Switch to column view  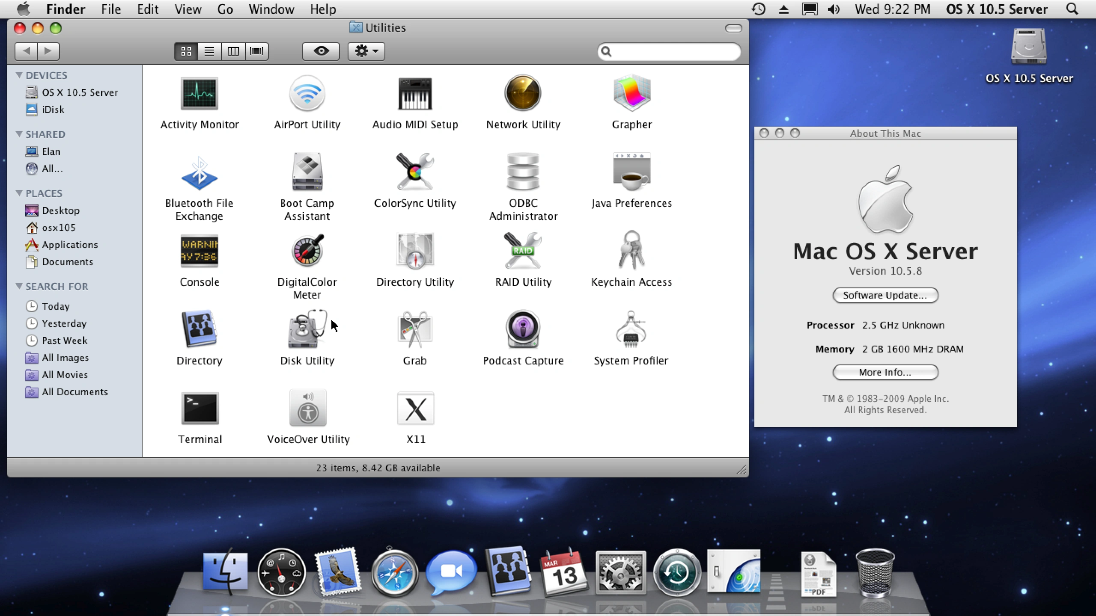(233, 51)
